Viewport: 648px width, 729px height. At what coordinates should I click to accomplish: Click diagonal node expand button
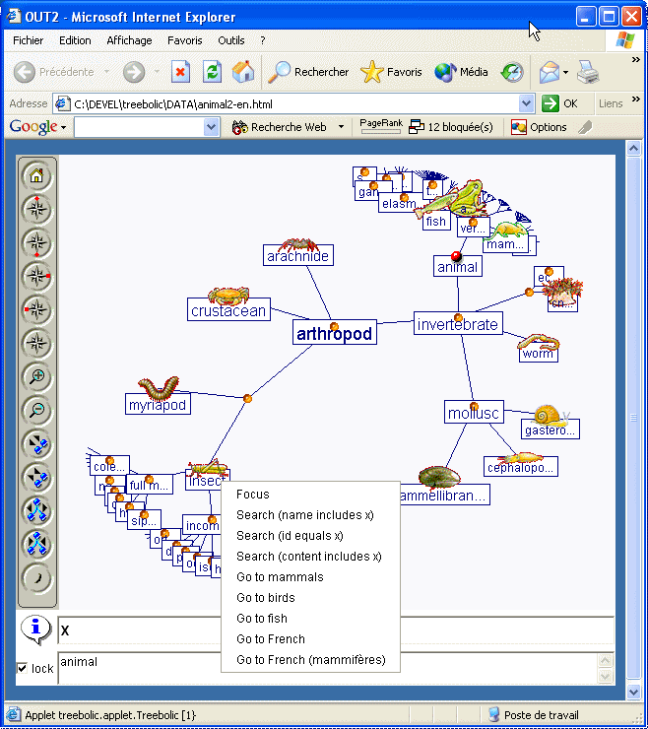click(x=36, y=444)
